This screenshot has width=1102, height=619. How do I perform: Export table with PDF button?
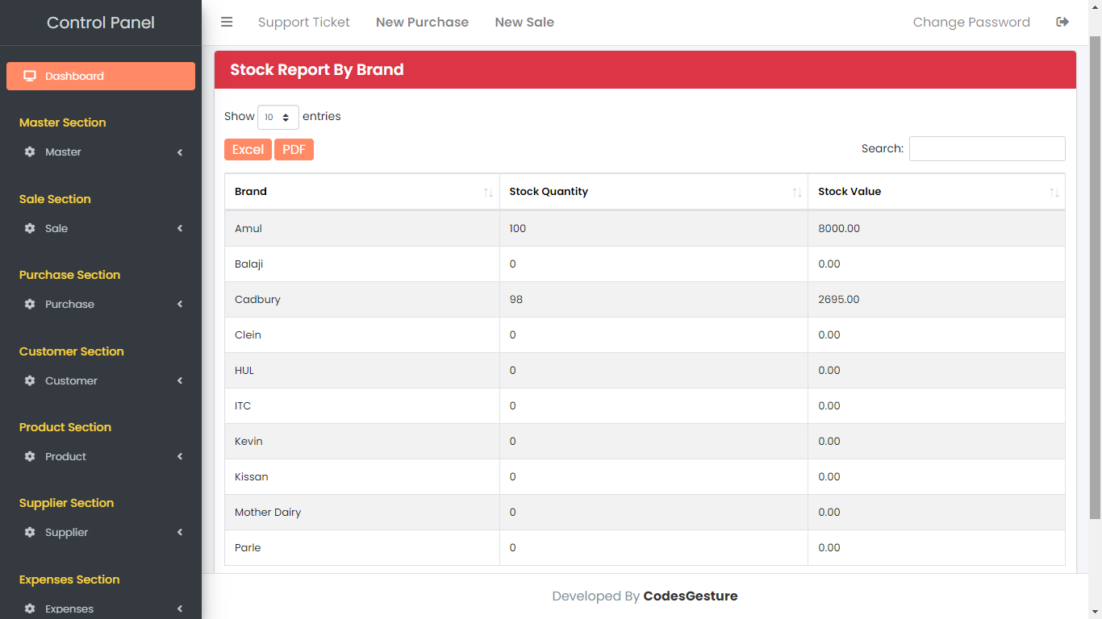click(294, 149)
